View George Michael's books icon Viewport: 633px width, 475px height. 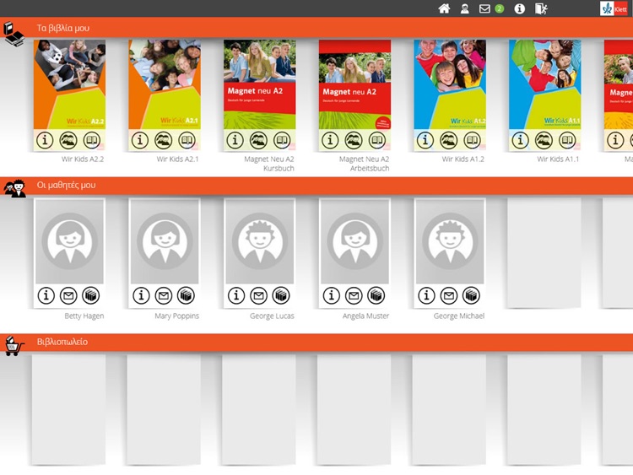click(x=471, y=296)
